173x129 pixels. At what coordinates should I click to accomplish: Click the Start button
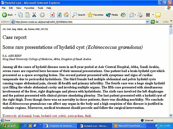click(x=10, y=126)
